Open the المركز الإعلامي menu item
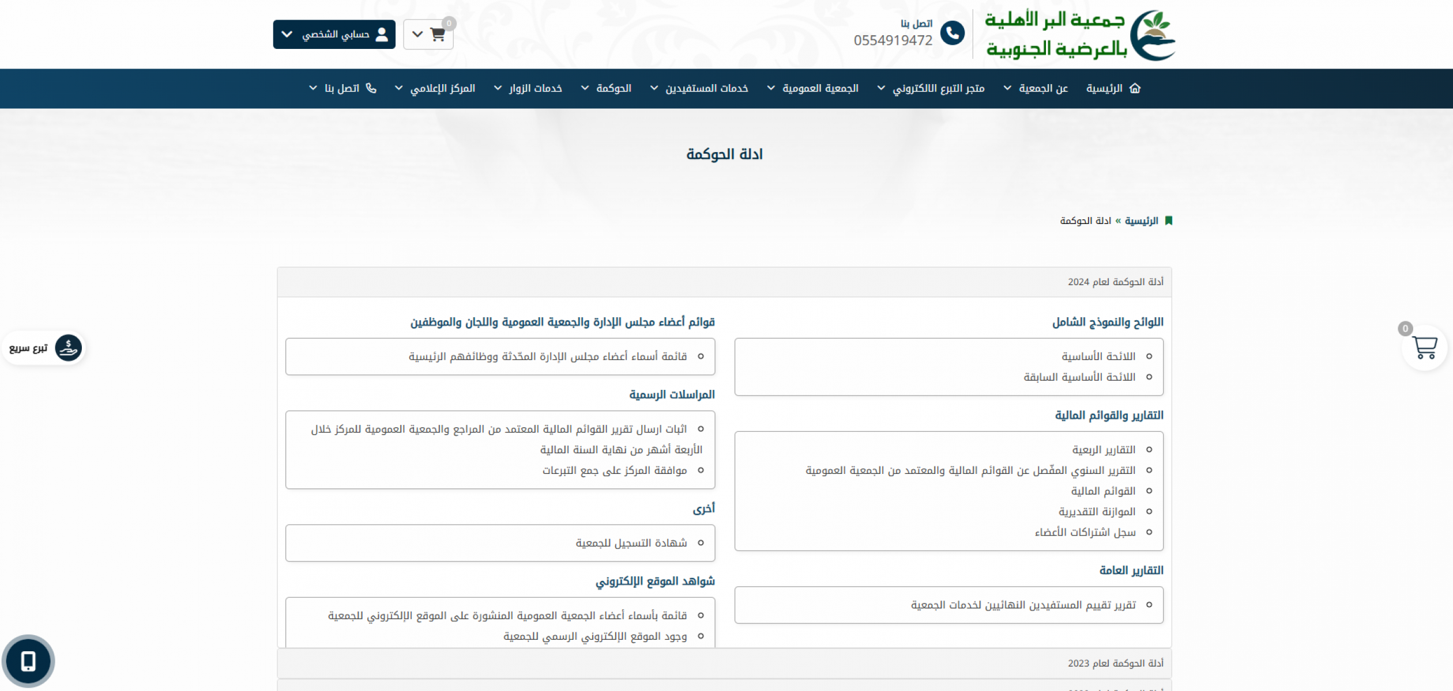Screen dimensions: 1453x691 click(442, 88)
